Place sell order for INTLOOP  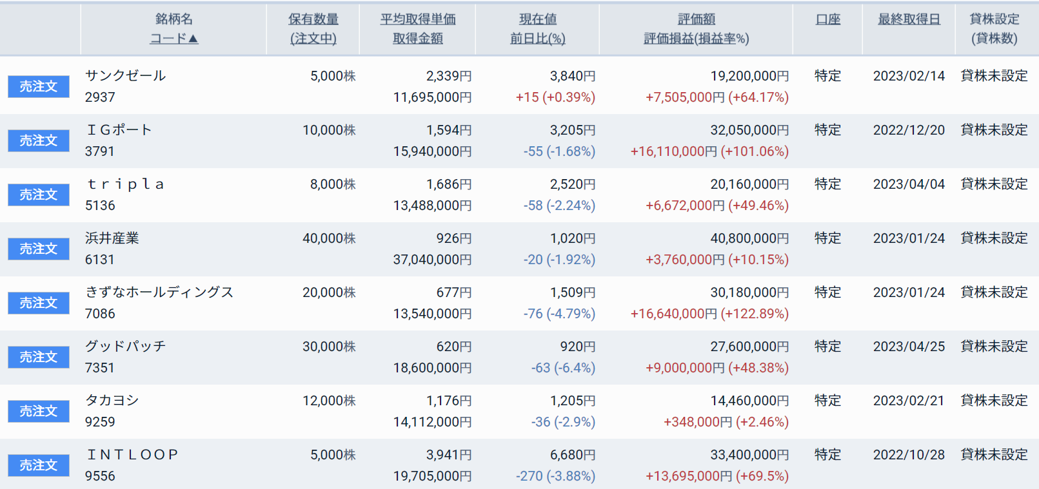point(39,465)
